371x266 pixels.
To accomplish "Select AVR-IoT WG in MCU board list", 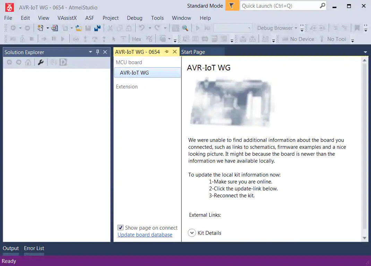I will point(147,72).
